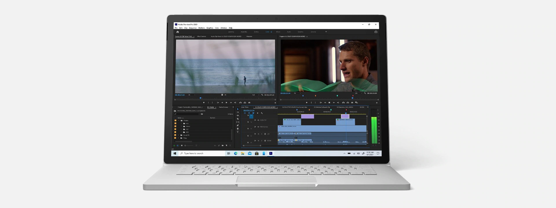Screen dimensions: 556x208
Task: Click the timeline wrench settings icon
Action: point(262,113)
